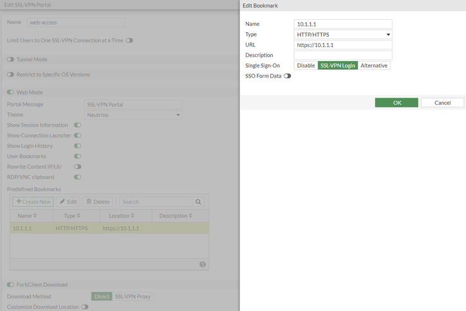Toggle Rewrite Content IP/UI/ switch
Screen dimensions: 466x311
78,167
